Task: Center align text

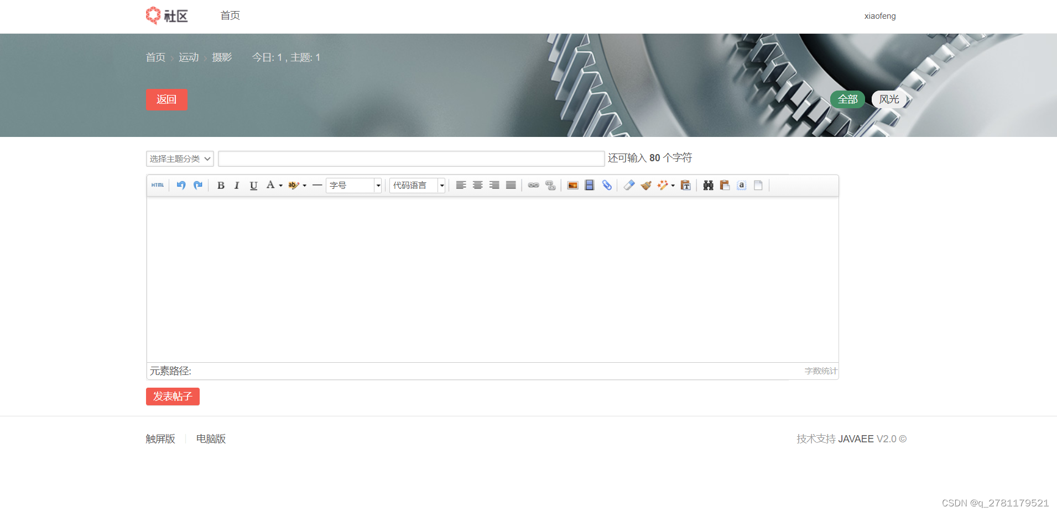Action: click(478, 186)
